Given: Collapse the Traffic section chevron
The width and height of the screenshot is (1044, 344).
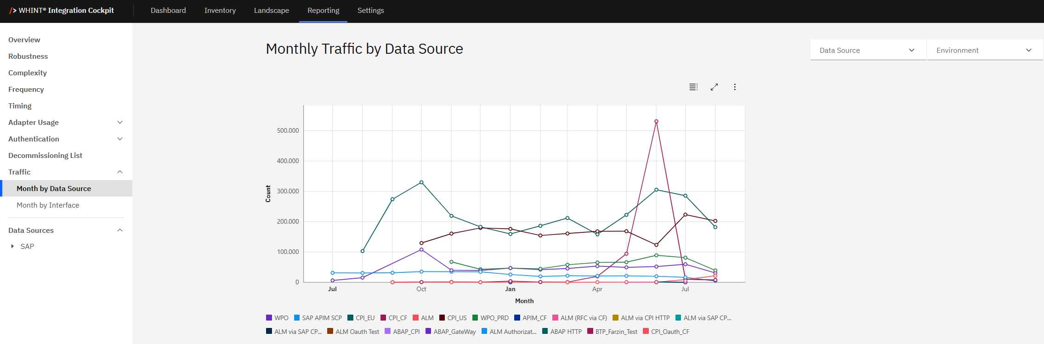Looking at the screenshot, I should pyautogui.click(x=120, y=172).
